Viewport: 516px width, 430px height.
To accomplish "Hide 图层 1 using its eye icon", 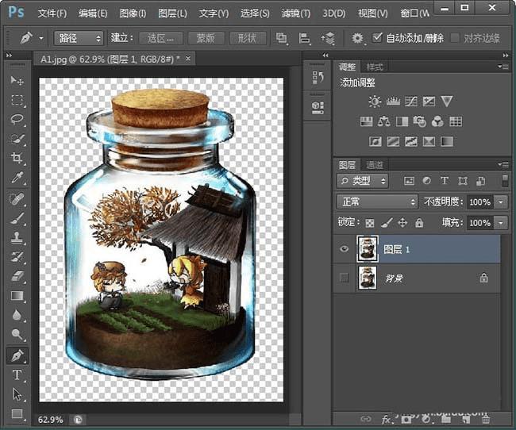I will [x=344, y=248].
